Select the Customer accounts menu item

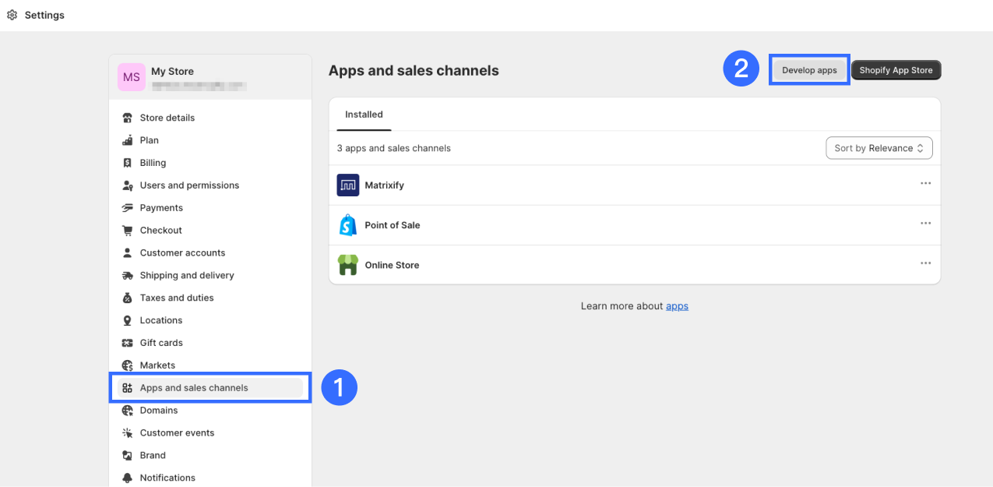point(182,253)
